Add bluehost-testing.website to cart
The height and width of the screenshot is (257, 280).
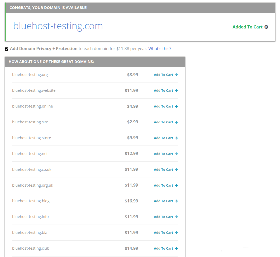pyautogui.click(x=166, y=91)
